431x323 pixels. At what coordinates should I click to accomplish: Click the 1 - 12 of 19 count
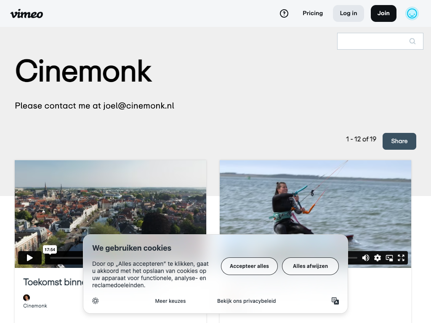click(361, 139)
